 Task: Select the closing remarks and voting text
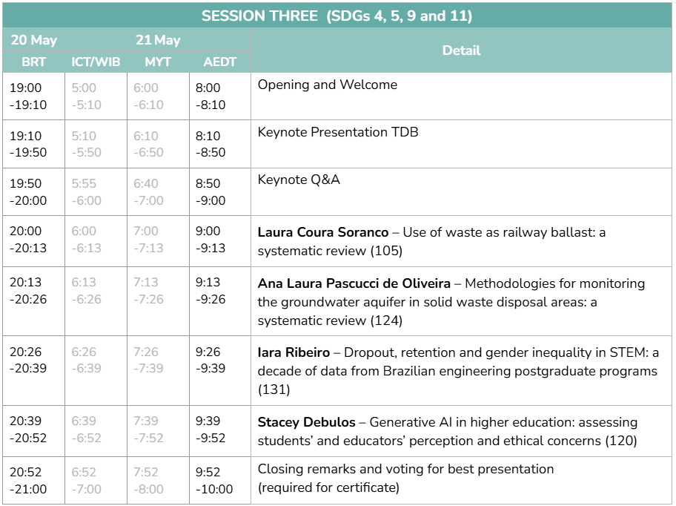click(x=405, y=478)
